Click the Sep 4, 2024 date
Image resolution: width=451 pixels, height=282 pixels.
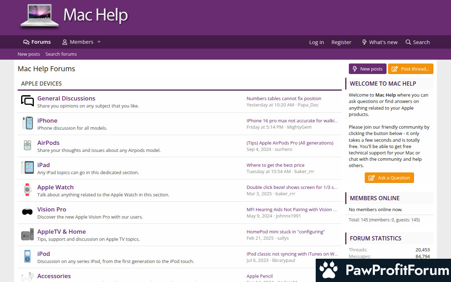tap(259, 149)
